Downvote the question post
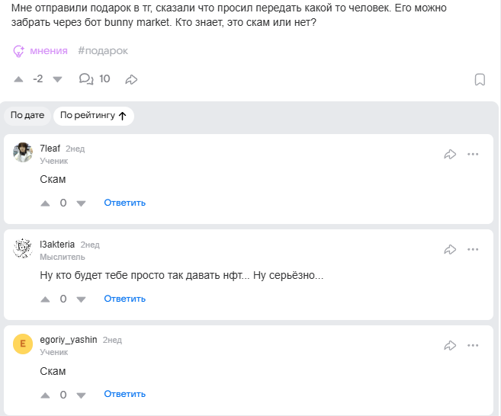The width and height of the screenshot is (501, 416). (x=57, y=79)
